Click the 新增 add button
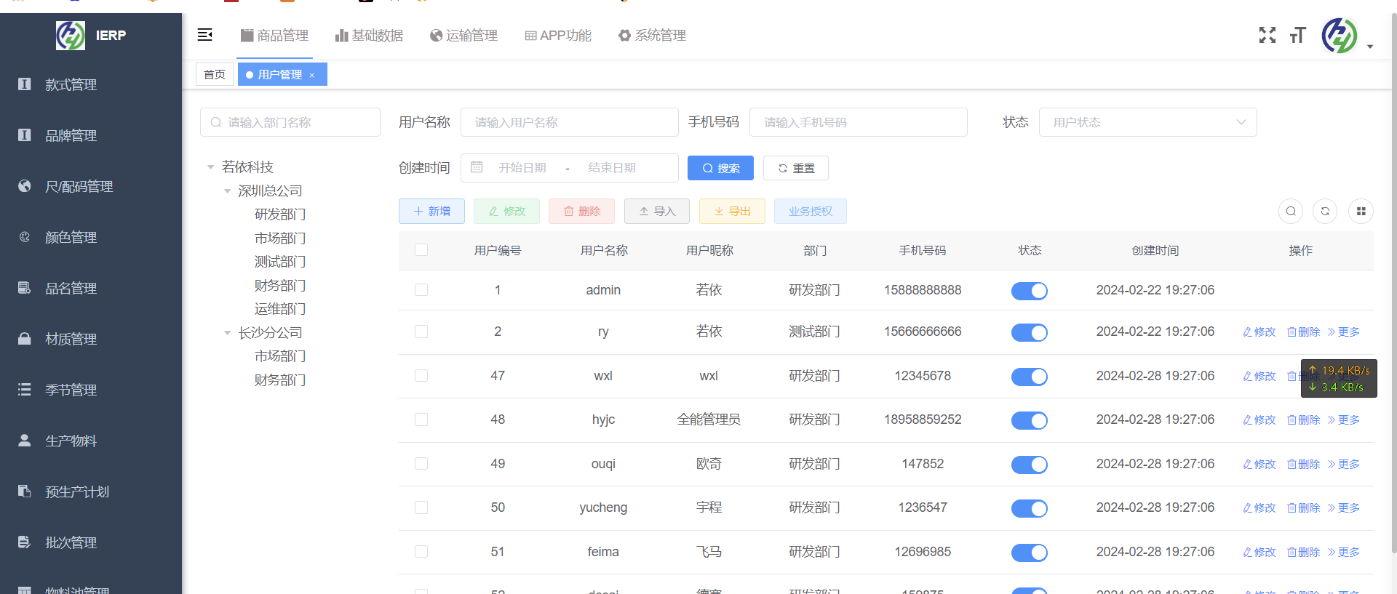Screen dimensions: 1397x594 (x=431, y=211)
